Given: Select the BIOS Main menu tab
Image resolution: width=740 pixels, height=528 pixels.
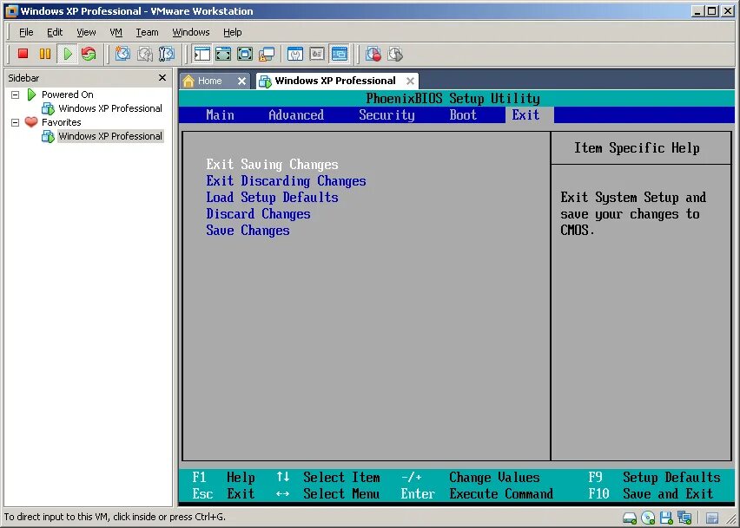Looking at the screenshot, I should click(220, 115).
